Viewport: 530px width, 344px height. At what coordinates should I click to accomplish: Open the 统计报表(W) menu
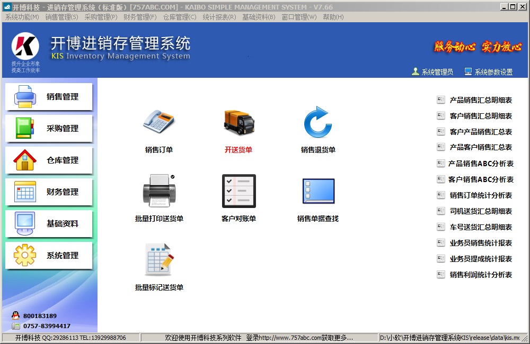point(219,17)
